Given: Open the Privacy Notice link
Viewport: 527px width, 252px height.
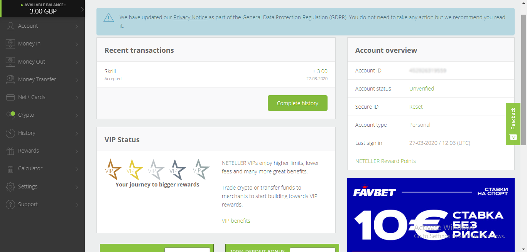Looking at the screenshot, I should tap(190, 17).
